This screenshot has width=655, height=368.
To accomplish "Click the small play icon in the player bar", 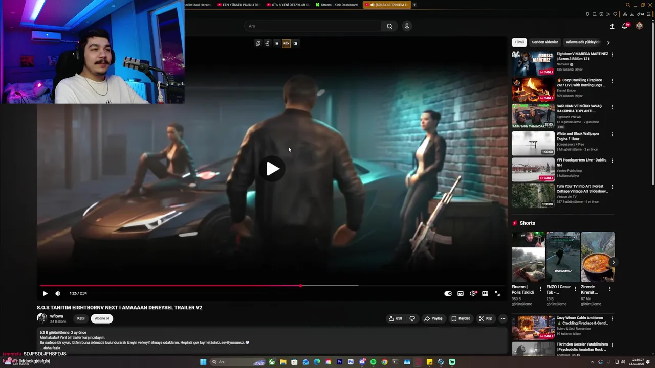I will [x=45, y=293].
